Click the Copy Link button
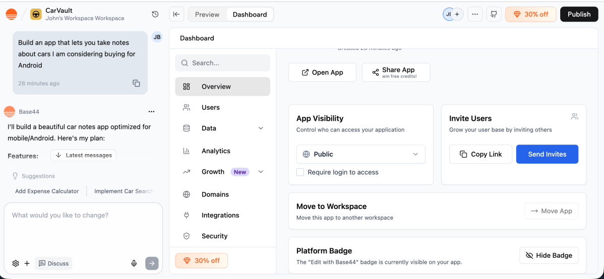The width and height of the screenshot is (604, 279). pyautogui.click(x=481, y=154)
